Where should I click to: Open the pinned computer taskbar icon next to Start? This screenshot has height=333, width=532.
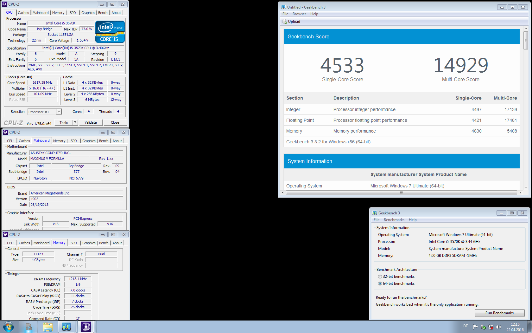pos(28,327)
